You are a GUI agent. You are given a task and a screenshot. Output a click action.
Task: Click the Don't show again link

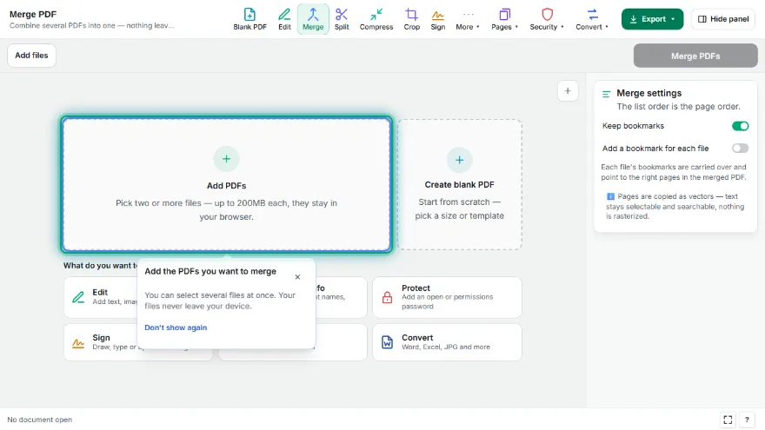[176, 327]
